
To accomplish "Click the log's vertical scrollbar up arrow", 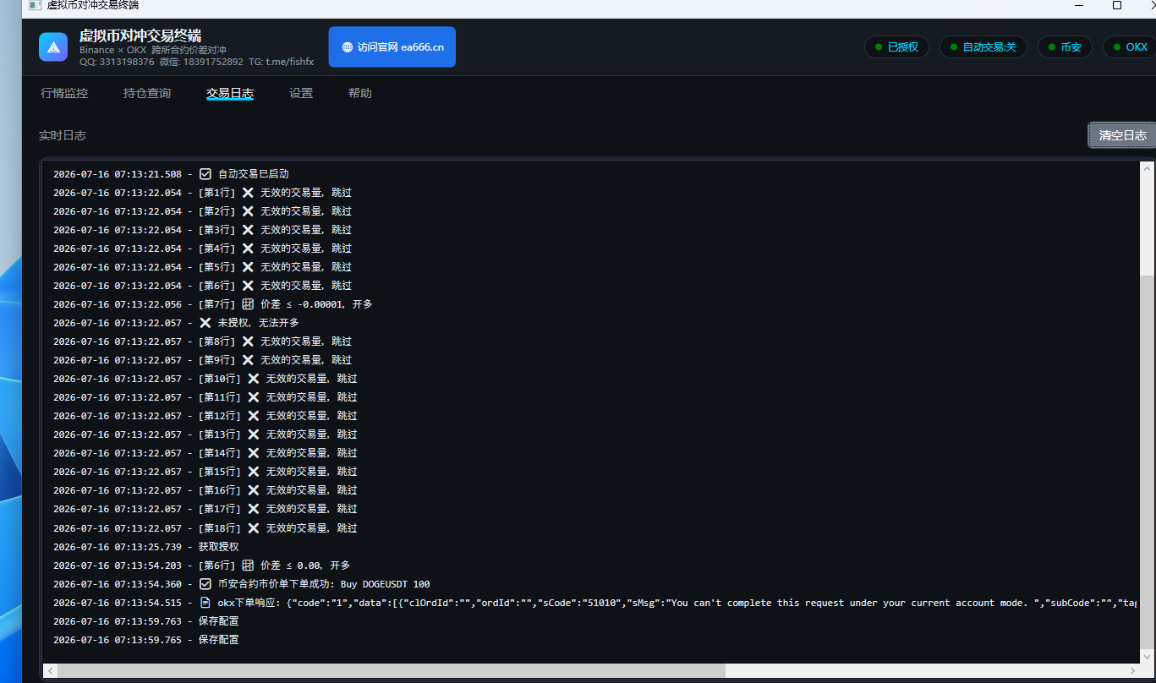I will point(1147,169).
